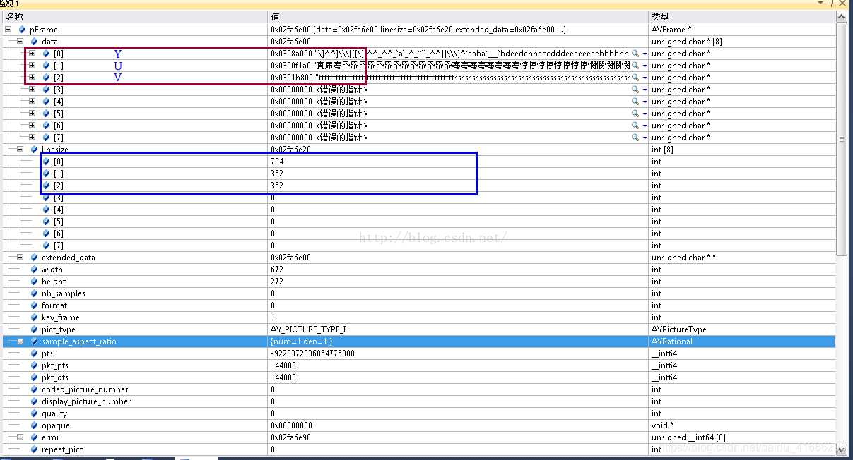The height and width of the screenshot is (460, 853).
Task: Expand data element [2]
Action: pyautogui.click(x=32, y=78)
